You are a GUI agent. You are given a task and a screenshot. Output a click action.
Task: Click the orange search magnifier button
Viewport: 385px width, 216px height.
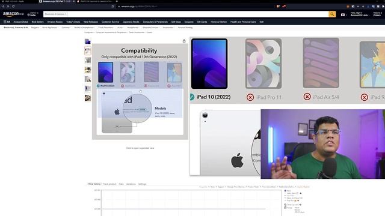[x=332, y=14]
